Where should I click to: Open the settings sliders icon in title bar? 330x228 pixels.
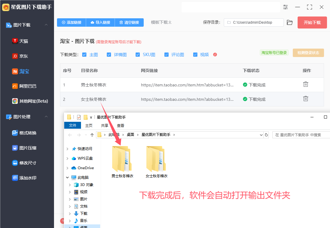[x=285, y=7]
